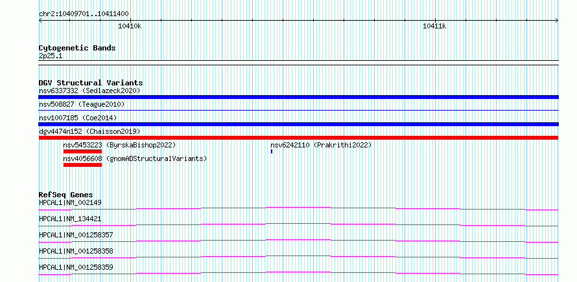The image size is (577, 282).
Task: Click the Cytogenetic Bands track heading
Action: [x=77, y=48]
